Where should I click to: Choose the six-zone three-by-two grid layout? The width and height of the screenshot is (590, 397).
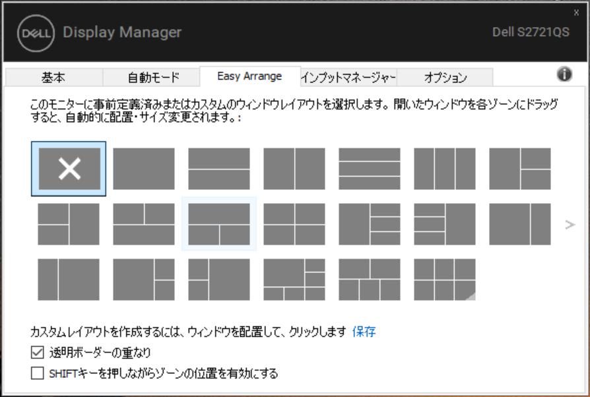[445, 280]
